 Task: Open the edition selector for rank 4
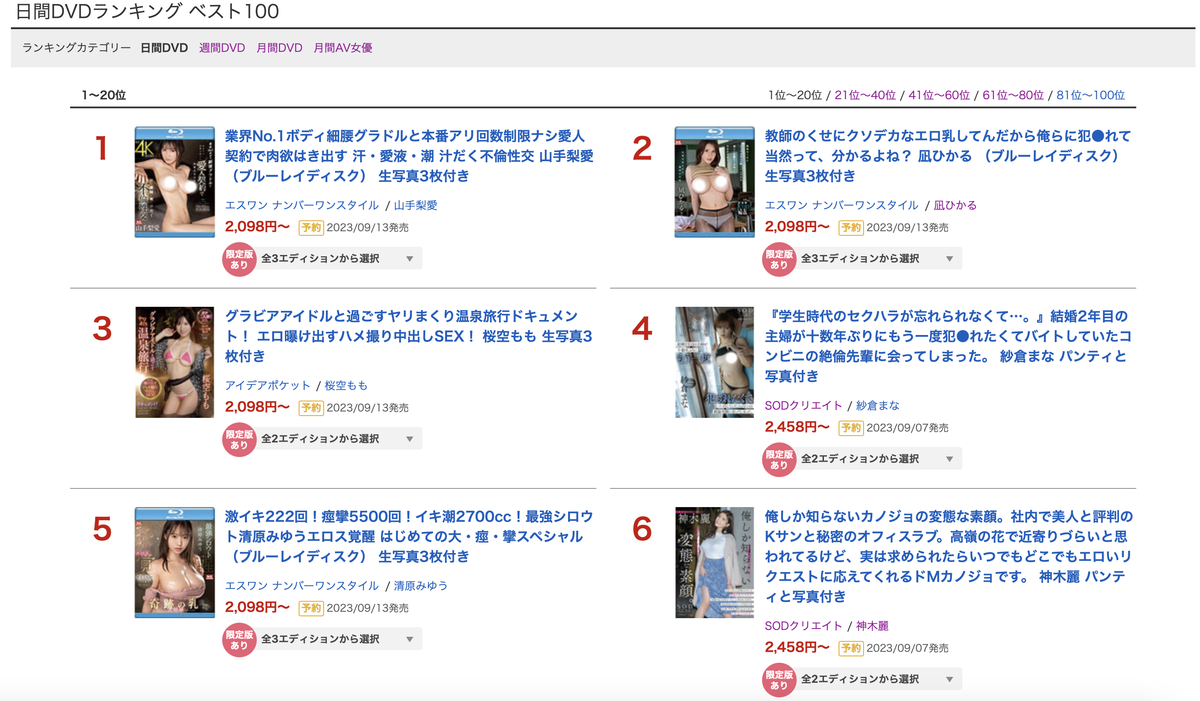(x=877, y=458)
